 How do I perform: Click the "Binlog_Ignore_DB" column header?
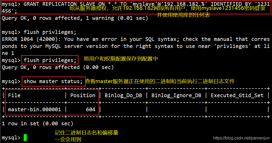click(x=176, y=95)
